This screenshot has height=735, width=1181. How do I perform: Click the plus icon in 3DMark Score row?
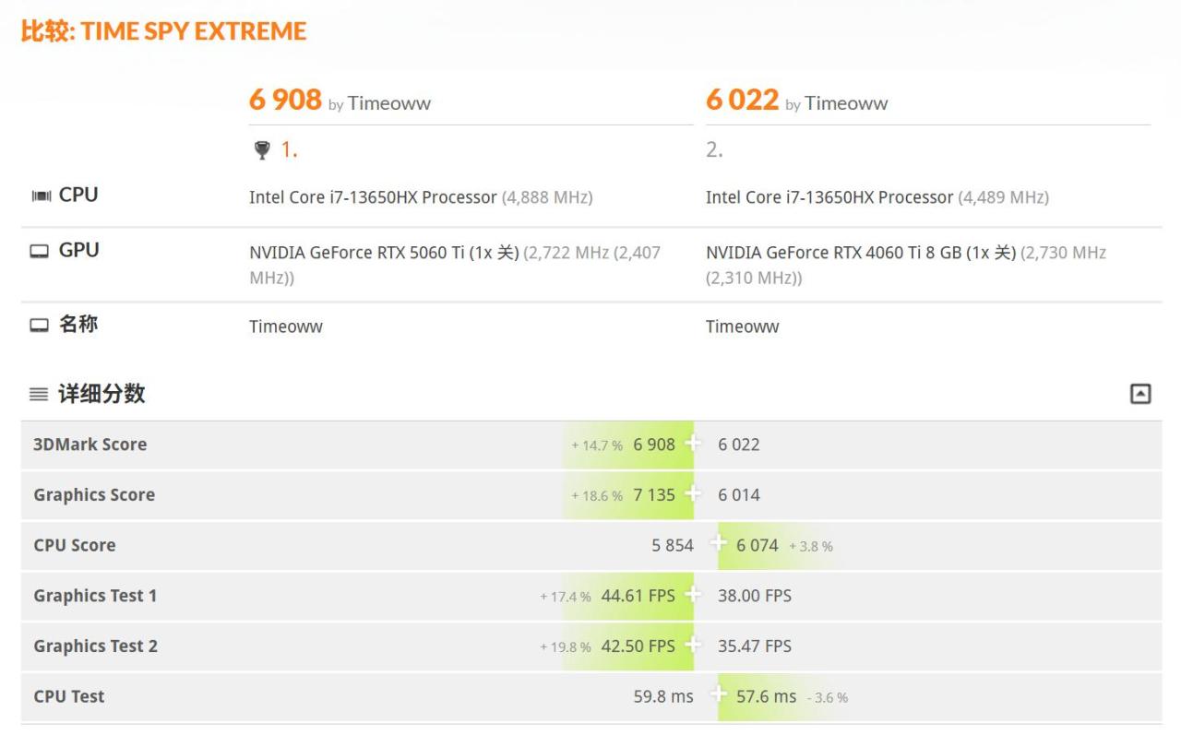[694, 444]
